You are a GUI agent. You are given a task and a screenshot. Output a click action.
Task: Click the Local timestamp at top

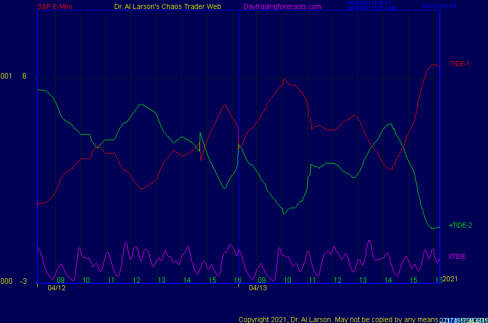370,8
